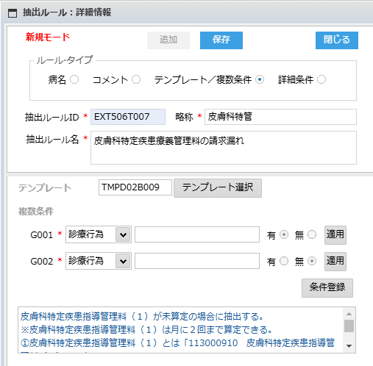The height and width of the screenshot is (366, 373).
Task: Click the 閉じる button
Action: (337, 40)
